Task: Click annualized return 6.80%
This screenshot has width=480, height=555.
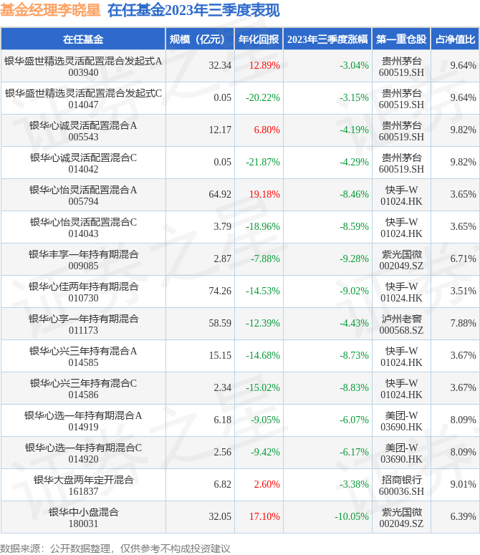Action: pos(267,130)
